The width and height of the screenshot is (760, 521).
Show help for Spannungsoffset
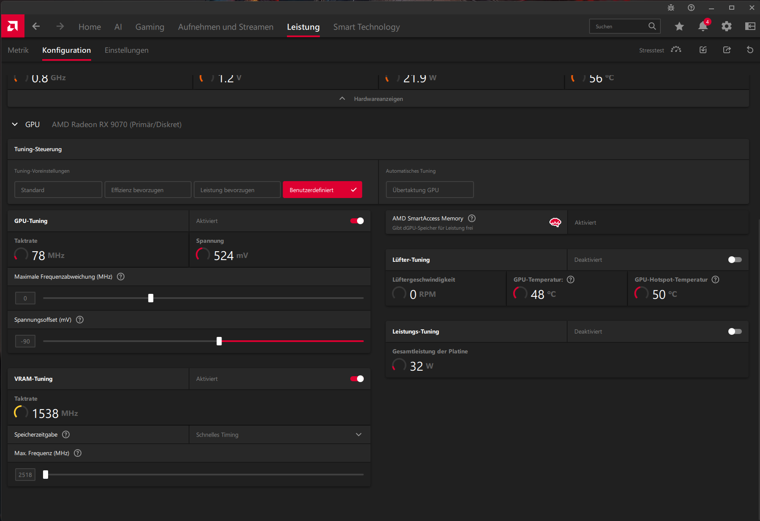pos(80,320)
